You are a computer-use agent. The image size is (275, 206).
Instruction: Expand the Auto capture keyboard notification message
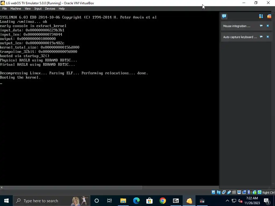click(x=240, y=37)
